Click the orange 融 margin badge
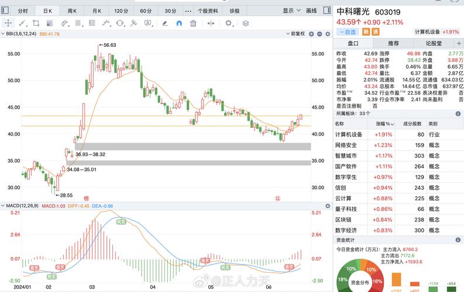Image resolution: width=464 pixels, height=292 pixels. pos(366,32)
